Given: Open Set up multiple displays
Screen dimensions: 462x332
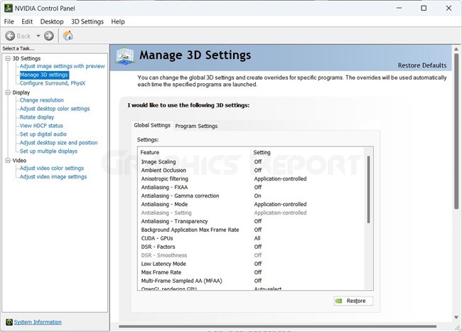Looking at the screenshot, I should [x=48, y=151].
